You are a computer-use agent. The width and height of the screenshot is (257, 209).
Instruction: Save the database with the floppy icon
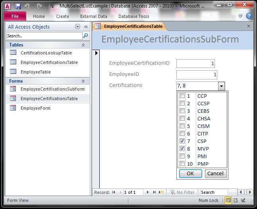(x=18, y=6)
